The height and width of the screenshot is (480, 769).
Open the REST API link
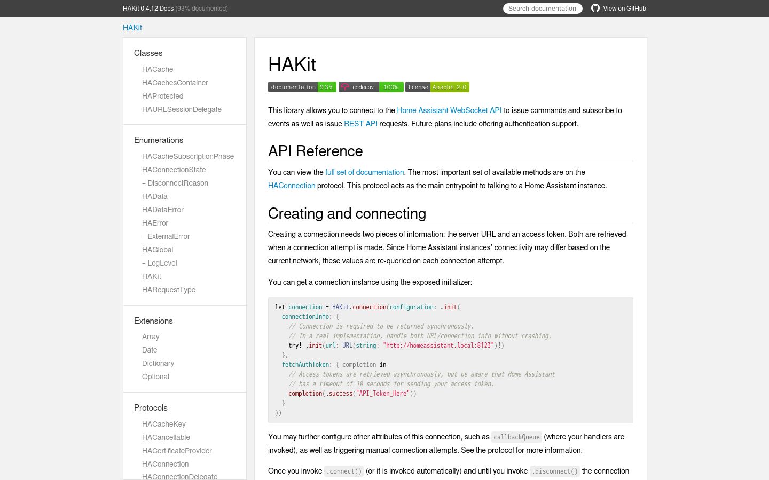(360, 124)
